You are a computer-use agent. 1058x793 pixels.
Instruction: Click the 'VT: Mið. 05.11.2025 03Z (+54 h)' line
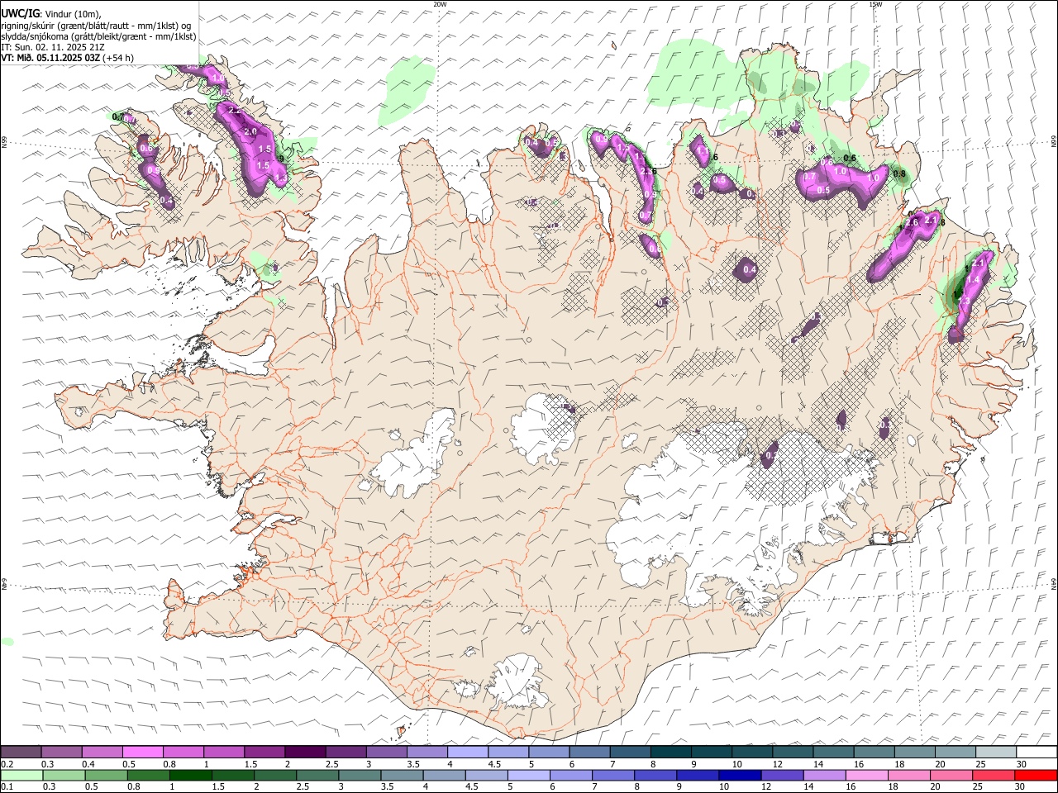pos(67,58)
